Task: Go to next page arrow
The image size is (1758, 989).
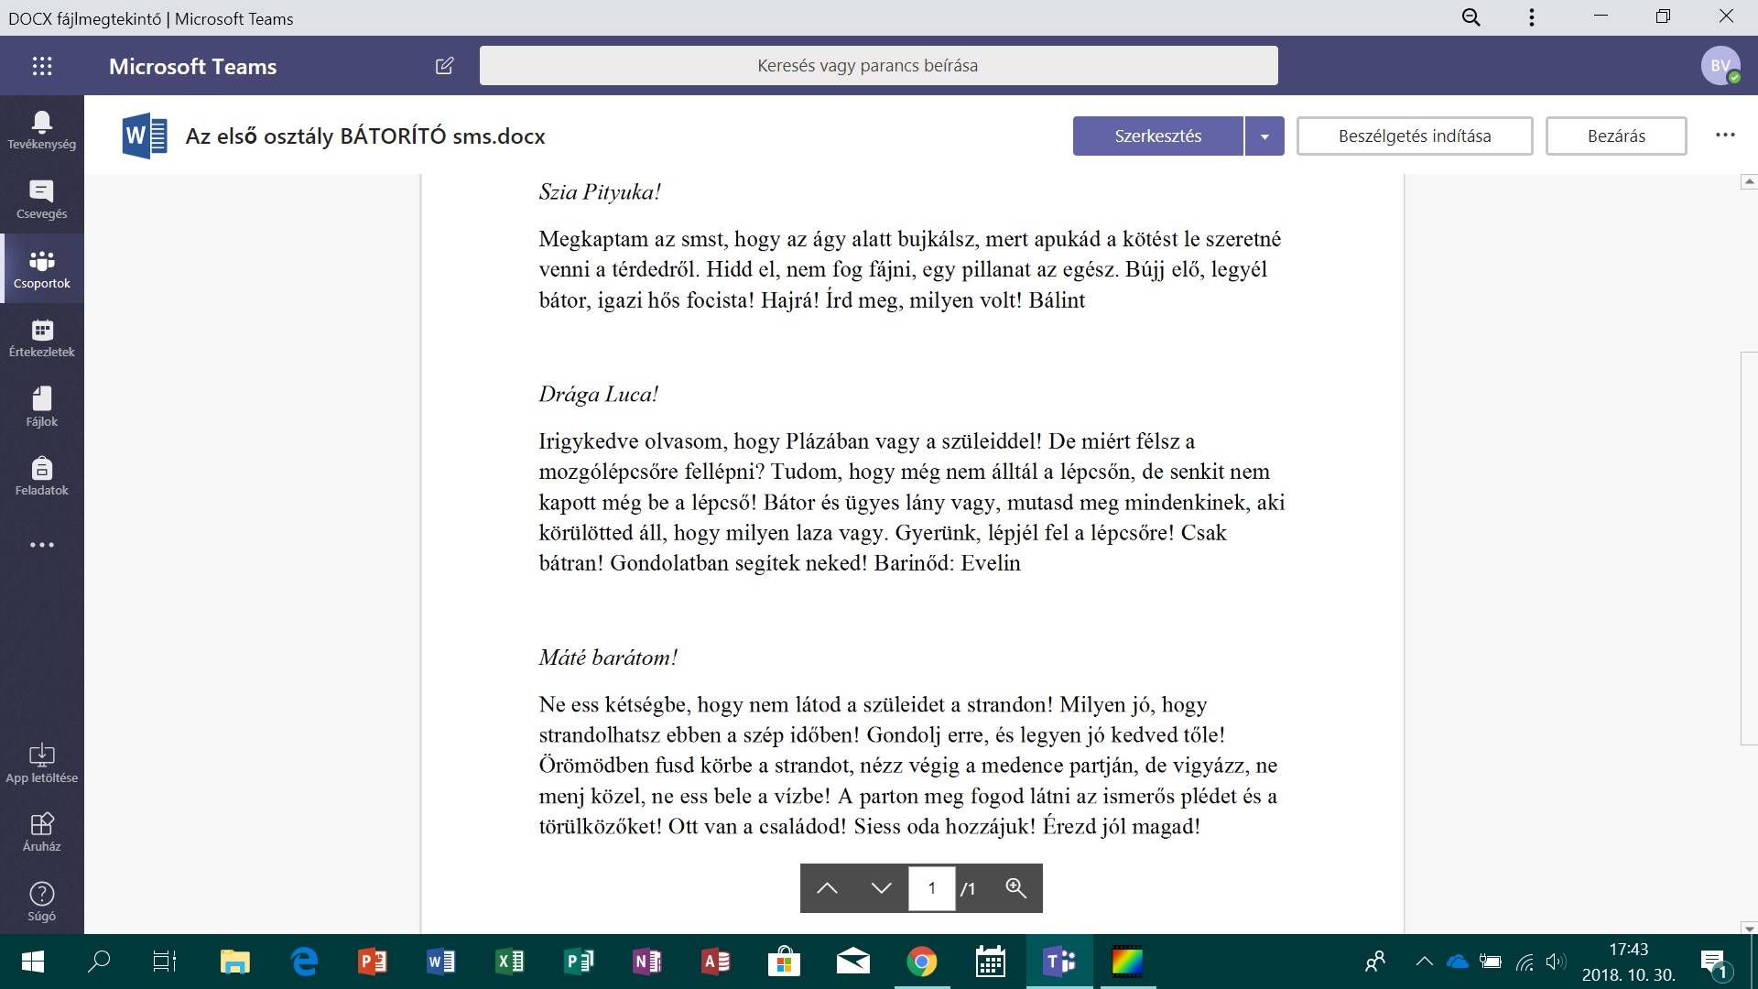Action: click(881, 888)
